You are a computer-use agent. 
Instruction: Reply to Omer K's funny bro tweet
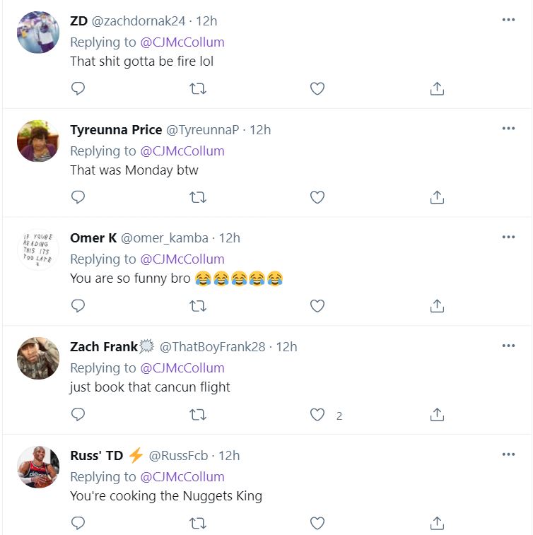78,306
